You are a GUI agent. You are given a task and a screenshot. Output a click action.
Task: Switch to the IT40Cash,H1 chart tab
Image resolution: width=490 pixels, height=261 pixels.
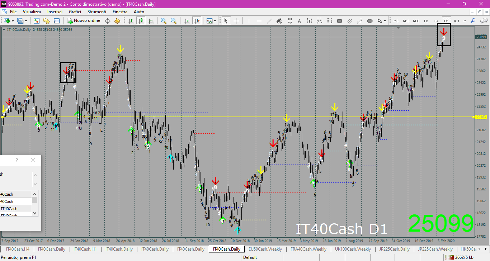point(85,249)
